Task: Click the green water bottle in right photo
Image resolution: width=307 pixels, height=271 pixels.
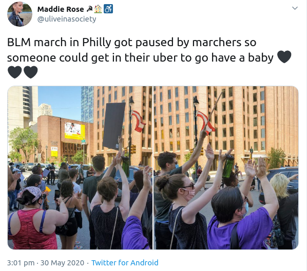Action: 228,166
